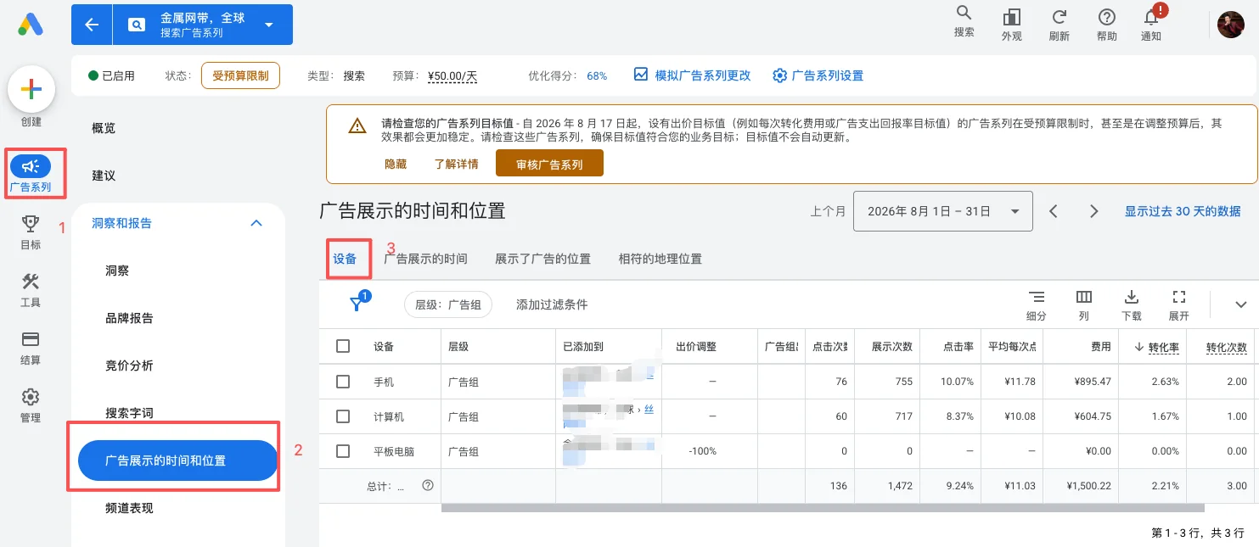This screenshot has width=1259, height=547.
Task: Click the horizontal table scrollbar
Action: (x=822, y=508)
